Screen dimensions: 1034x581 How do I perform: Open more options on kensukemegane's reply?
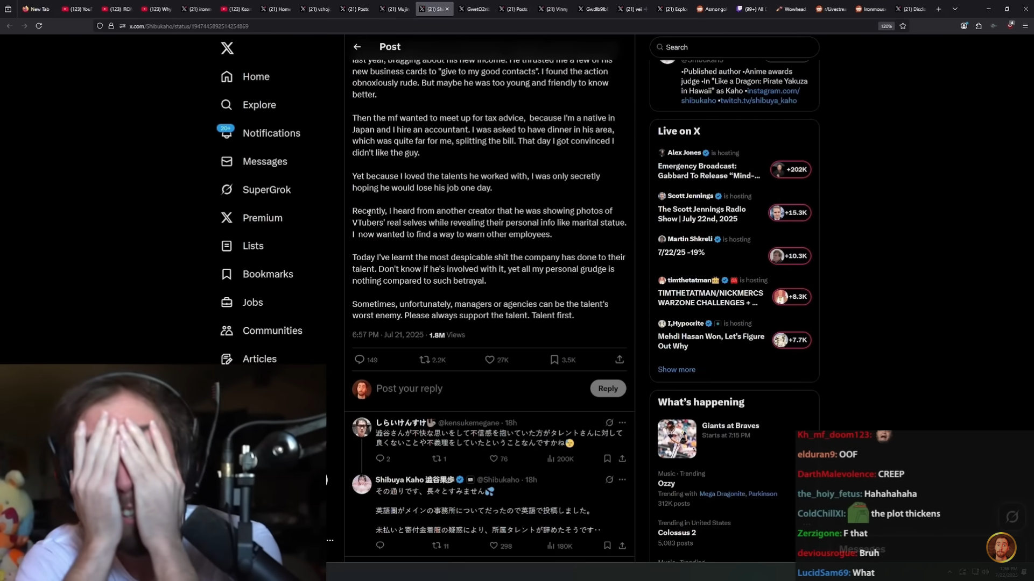(622, 422)
